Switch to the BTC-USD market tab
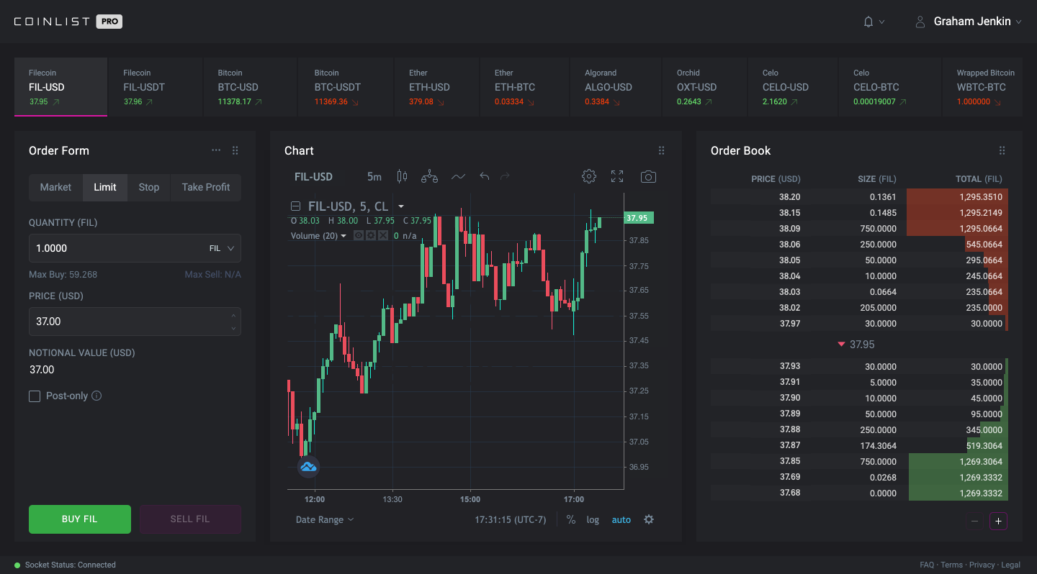The image size is (1037, 574). 250,87
